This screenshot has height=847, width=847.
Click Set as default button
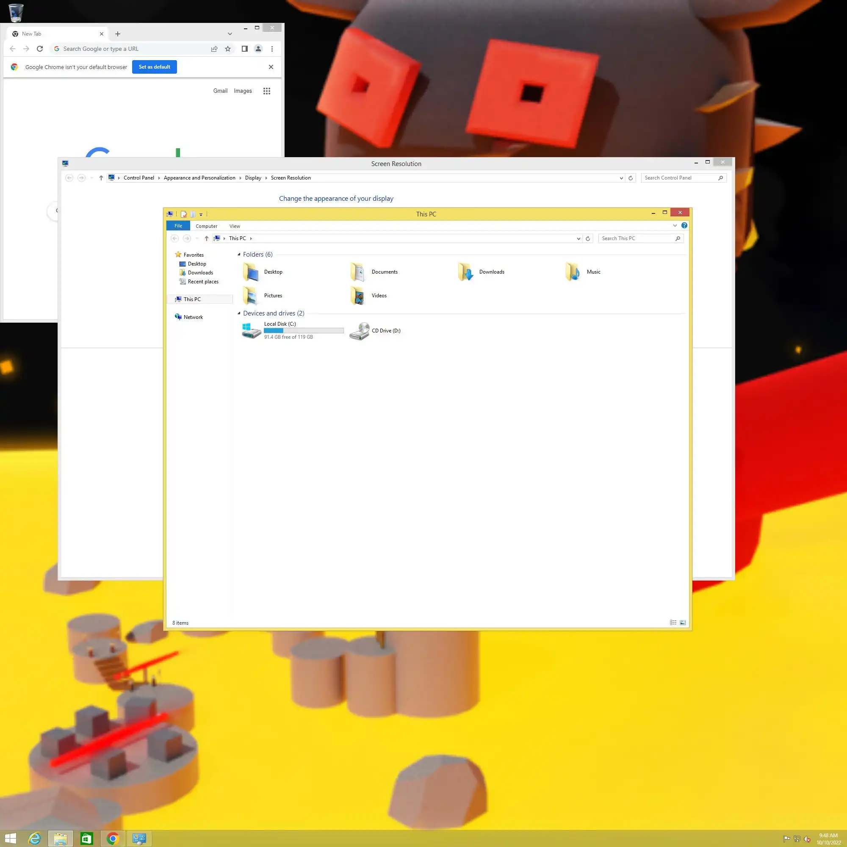pyautogui.click(x=154, y=66)
